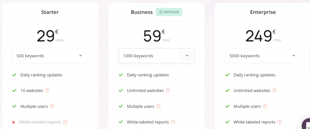Click the 59 euro monthly price
Screen dimensions: 310x129
tap(157, 36)
